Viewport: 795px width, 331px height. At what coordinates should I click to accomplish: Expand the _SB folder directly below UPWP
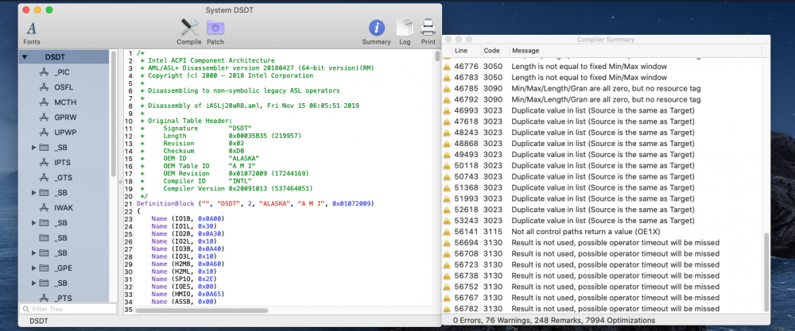point(34,148)
